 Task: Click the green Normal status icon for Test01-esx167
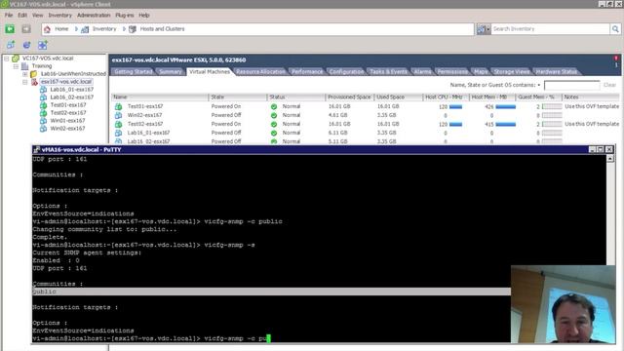coord(274,106)
